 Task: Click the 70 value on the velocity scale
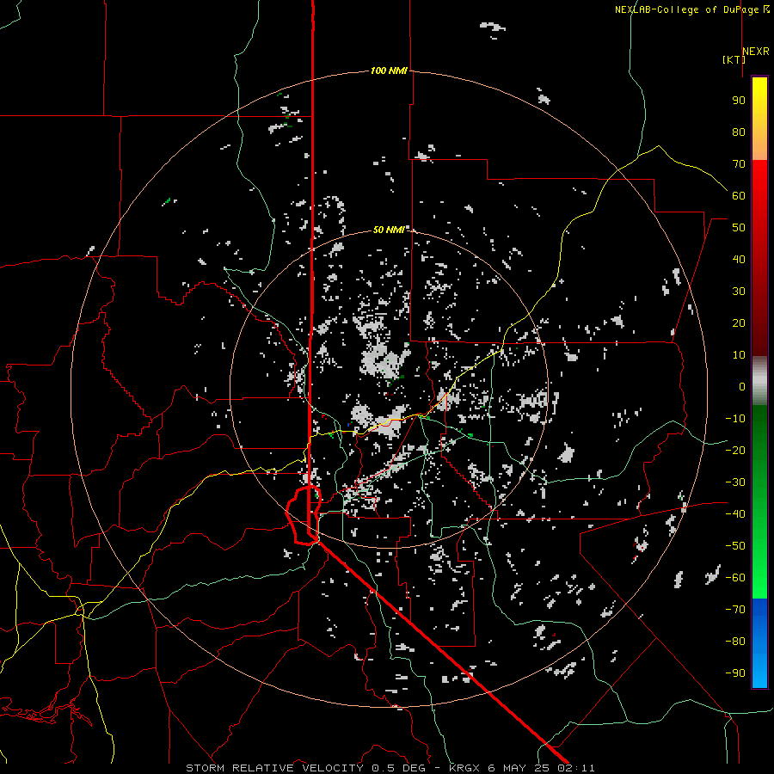pos(739,164)
